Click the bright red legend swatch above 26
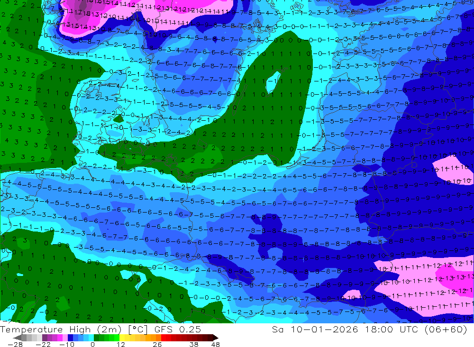This screenshot has height=347, width=474. [163, 338]
